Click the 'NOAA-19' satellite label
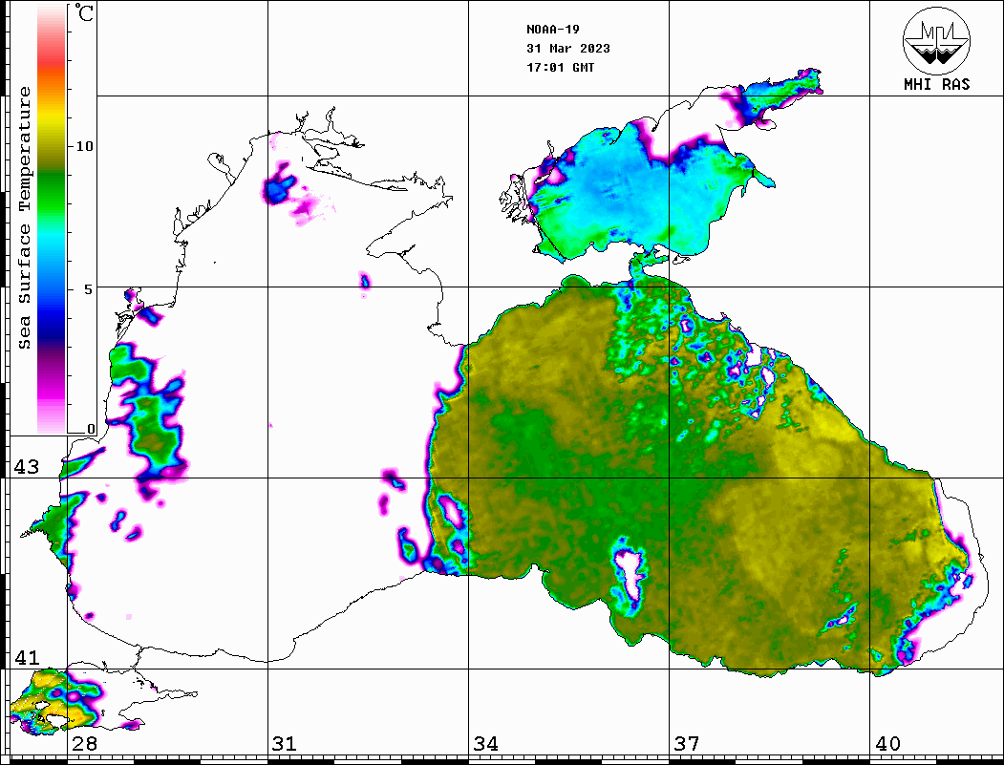This screenshot has width=1004, height=765. [552, 30]
